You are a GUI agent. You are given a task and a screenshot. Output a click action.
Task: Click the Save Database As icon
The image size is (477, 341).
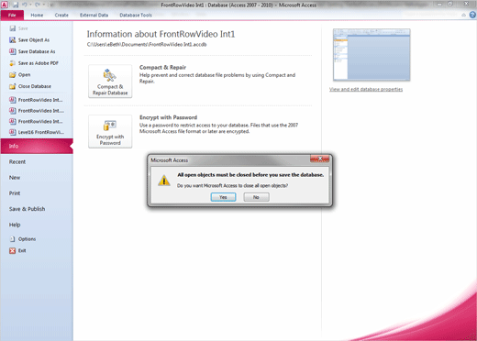(x=13, y=51)
